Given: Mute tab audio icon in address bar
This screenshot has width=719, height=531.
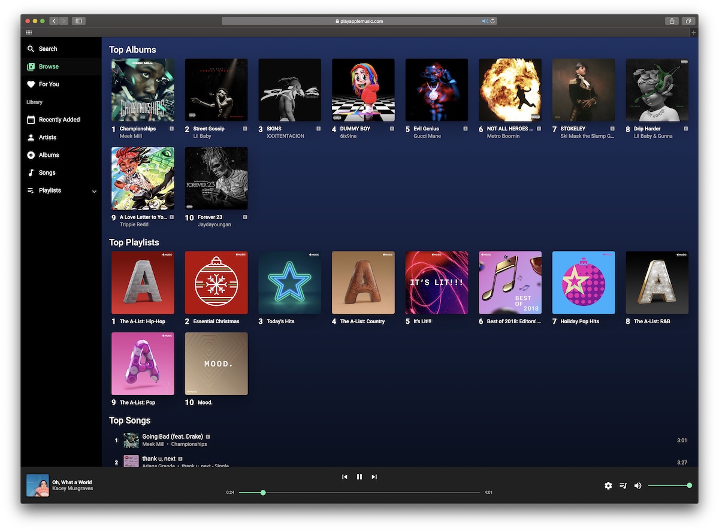Looking at the screenshot, I should pyautogui.click(x=485, y=21).
